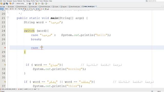Click the red Start Macro Recording icon
This screenshot has width=164, height=92.
(x=41, y=9)
